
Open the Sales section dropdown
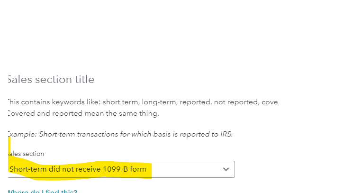pos(121,169)
